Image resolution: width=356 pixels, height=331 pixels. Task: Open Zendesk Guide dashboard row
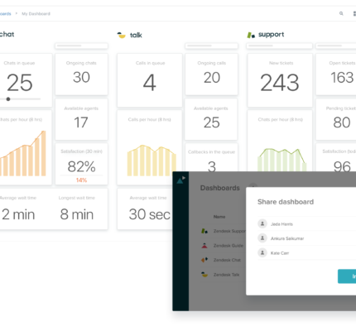[223, 246]
